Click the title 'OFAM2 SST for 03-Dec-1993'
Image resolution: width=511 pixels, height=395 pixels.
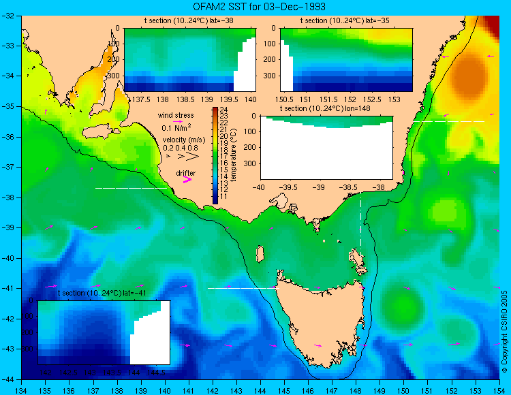click(259, 7)
